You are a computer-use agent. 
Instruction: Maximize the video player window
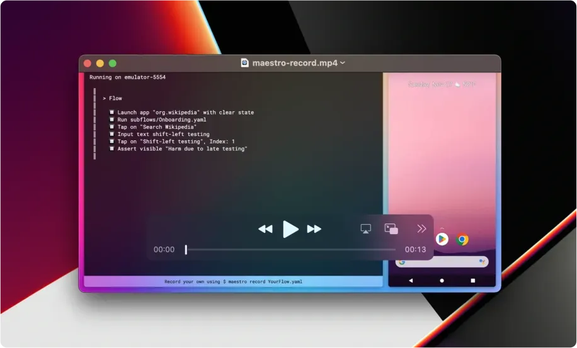click(113, 63)
